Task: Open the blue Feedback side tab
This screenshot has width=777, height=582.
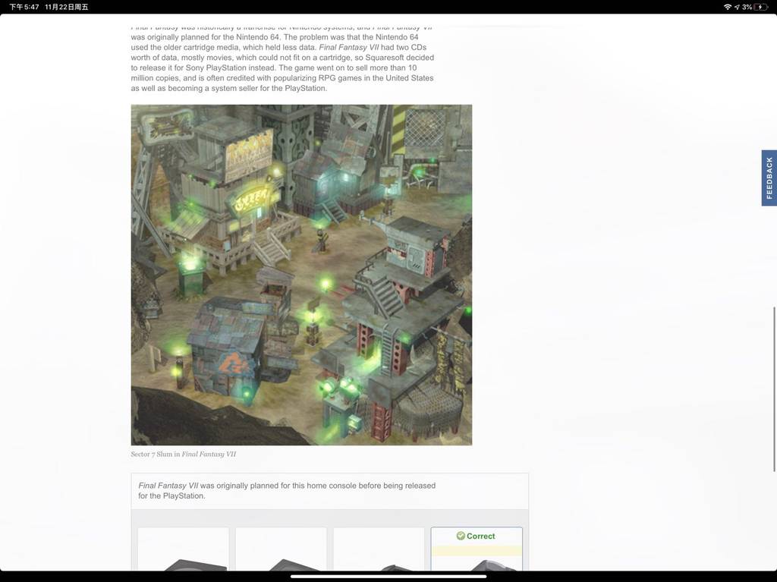Action: pos(769,178)
